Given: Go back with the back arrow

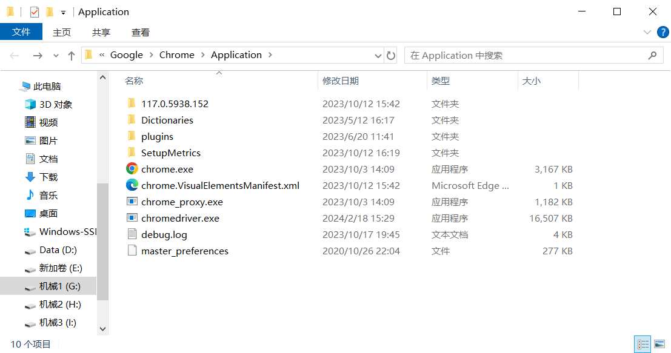Looking at the screenshot, I should (x=15, y=56).
